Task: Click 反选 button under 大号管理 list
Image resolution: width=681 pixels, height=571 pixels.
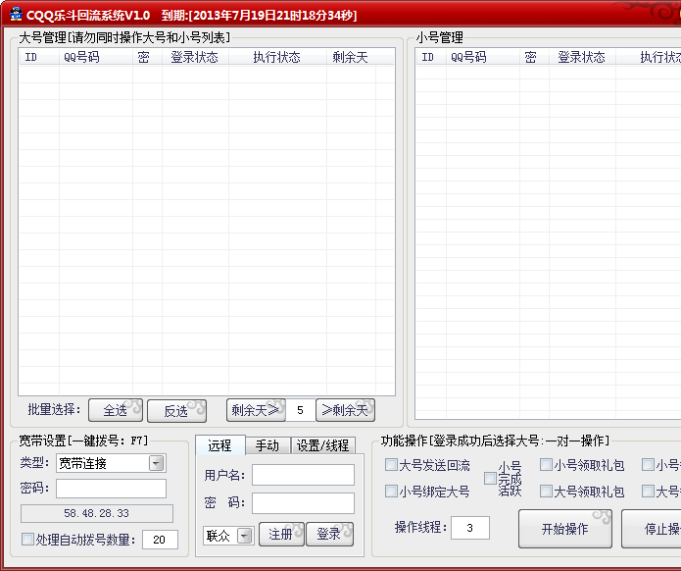Action: (x=176, y=410)
